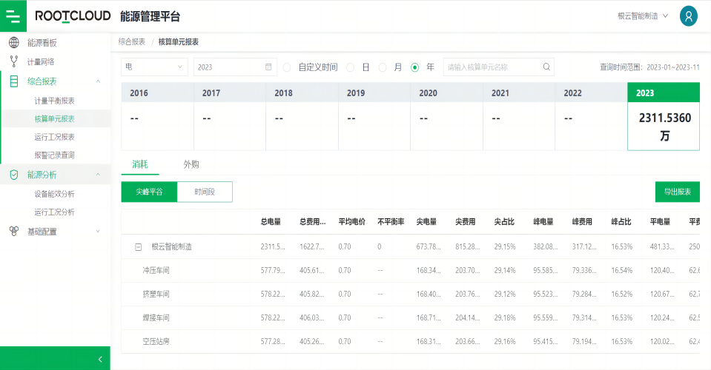Select the 日 radio option
Screen dimensions: 711x370
[x=351, y=67]
